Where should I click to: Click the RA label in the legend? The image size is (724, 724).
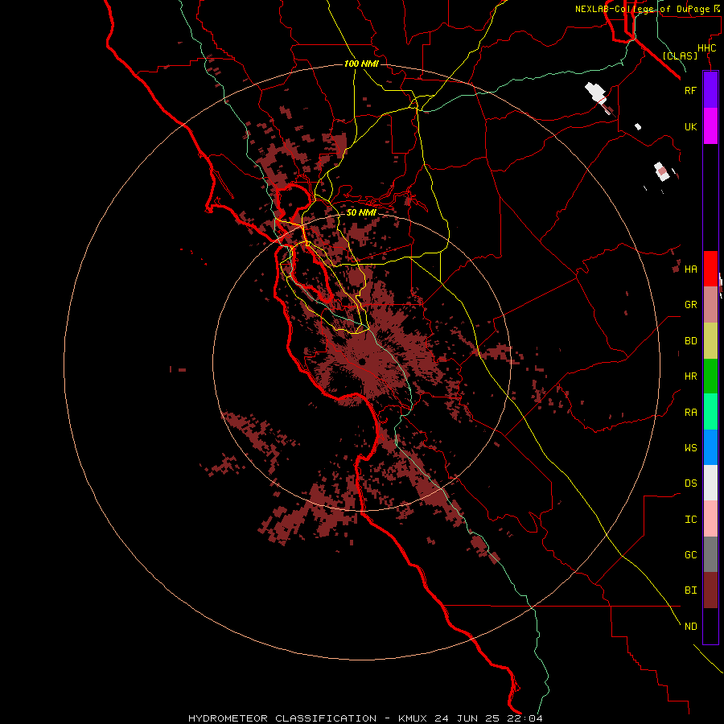[x=691, y=413]
